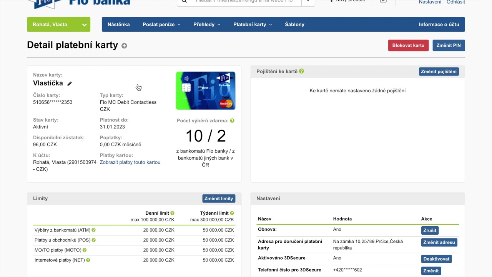Click the Odhlásit link
Viewport: 492px width, 277px height.
tap(456, 2)
